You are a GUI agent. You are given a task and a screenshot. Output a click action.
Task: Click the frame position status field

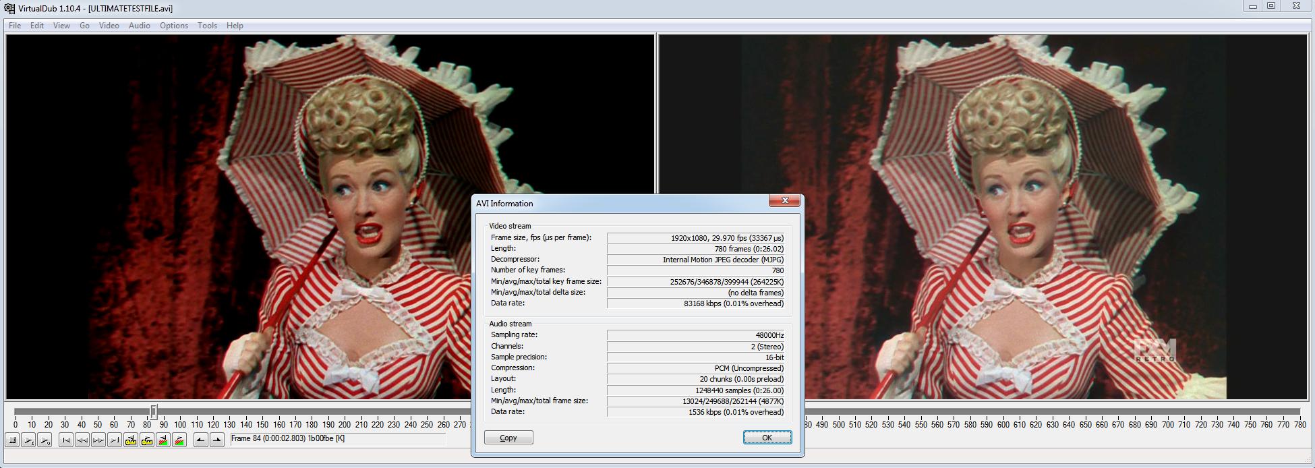(x=337, y=439)
